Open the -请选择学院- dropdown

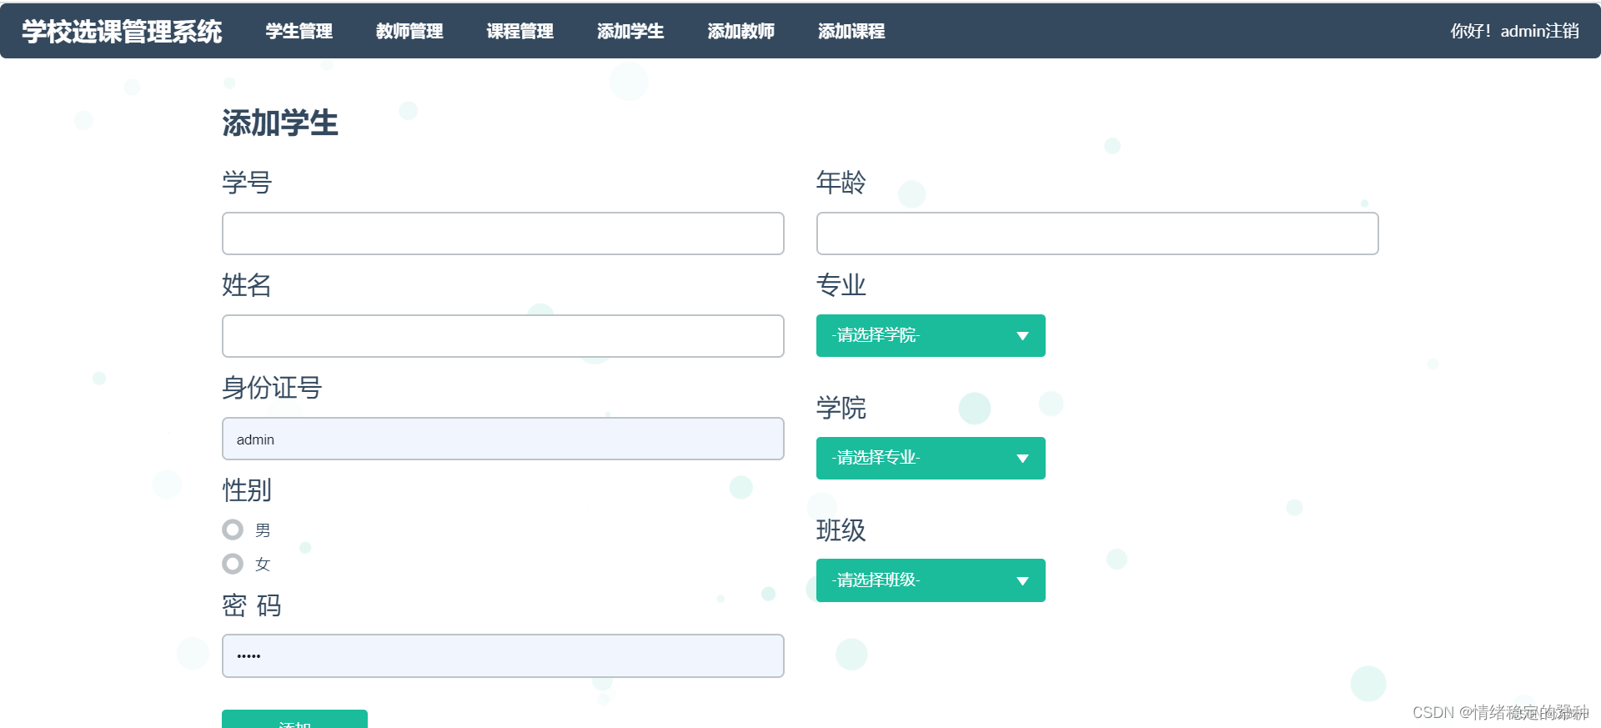pos(931,335)
